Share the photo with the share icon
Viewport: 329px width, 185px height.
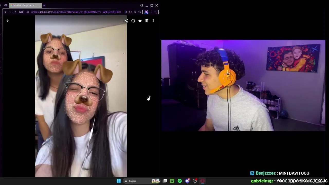(126, 21)
